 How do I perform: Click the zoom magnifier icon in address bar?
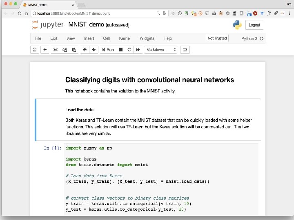point(158,13)
